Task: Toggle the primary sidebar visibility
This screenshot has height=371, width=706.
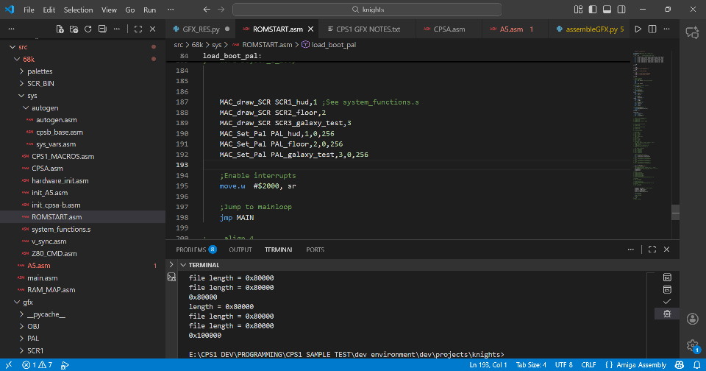Action: (593, 10)
